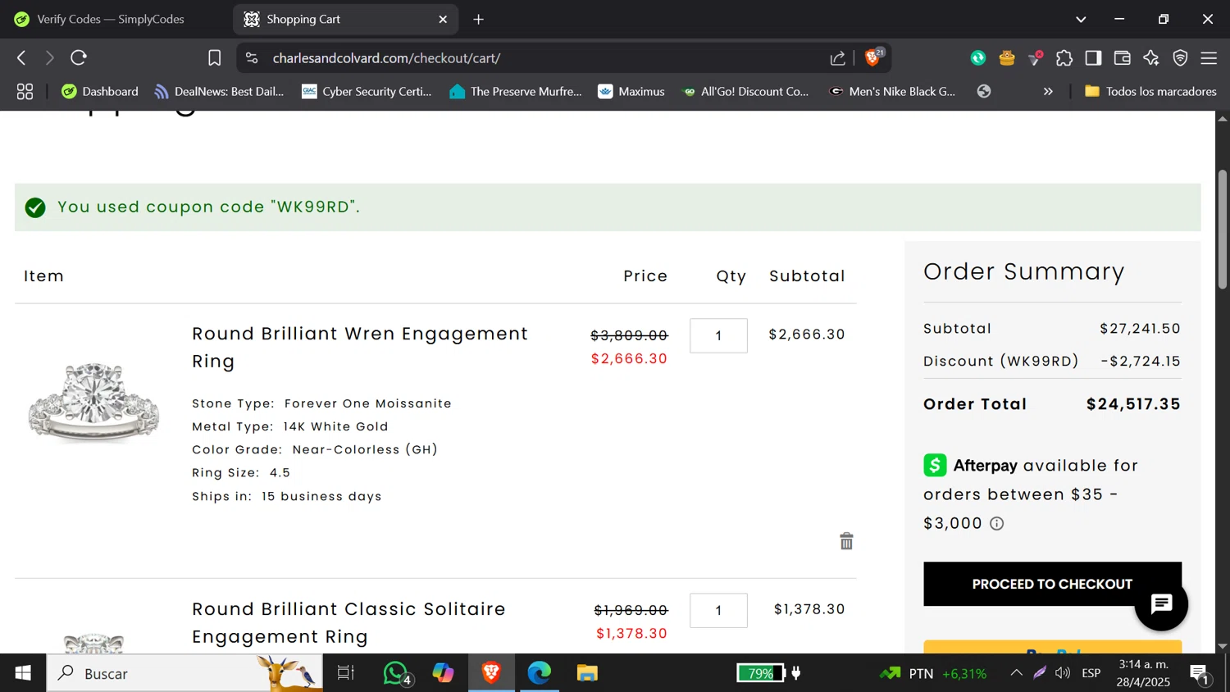The image size is (1230, 692).
Task: Open the Windows Start menu
Action: [x=23, y=673]
